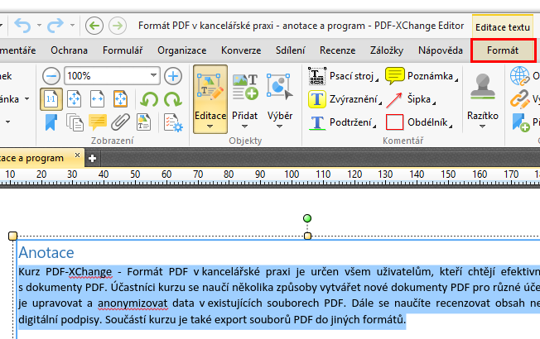
Task: Select the Obdélník rectangle tool
Action: pos(419,122)
